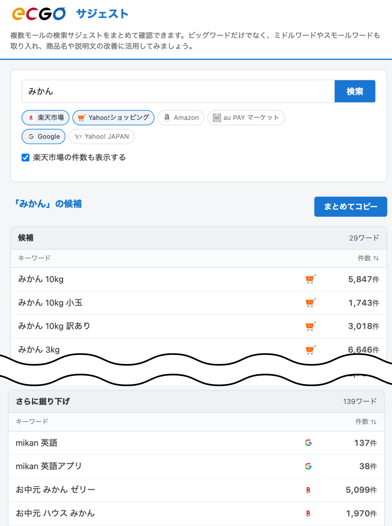Select the keyword お中元 ハウス みかん
The width and height of the screenshot is (392, 526).
pyautogui.click(x=55, y=514)
